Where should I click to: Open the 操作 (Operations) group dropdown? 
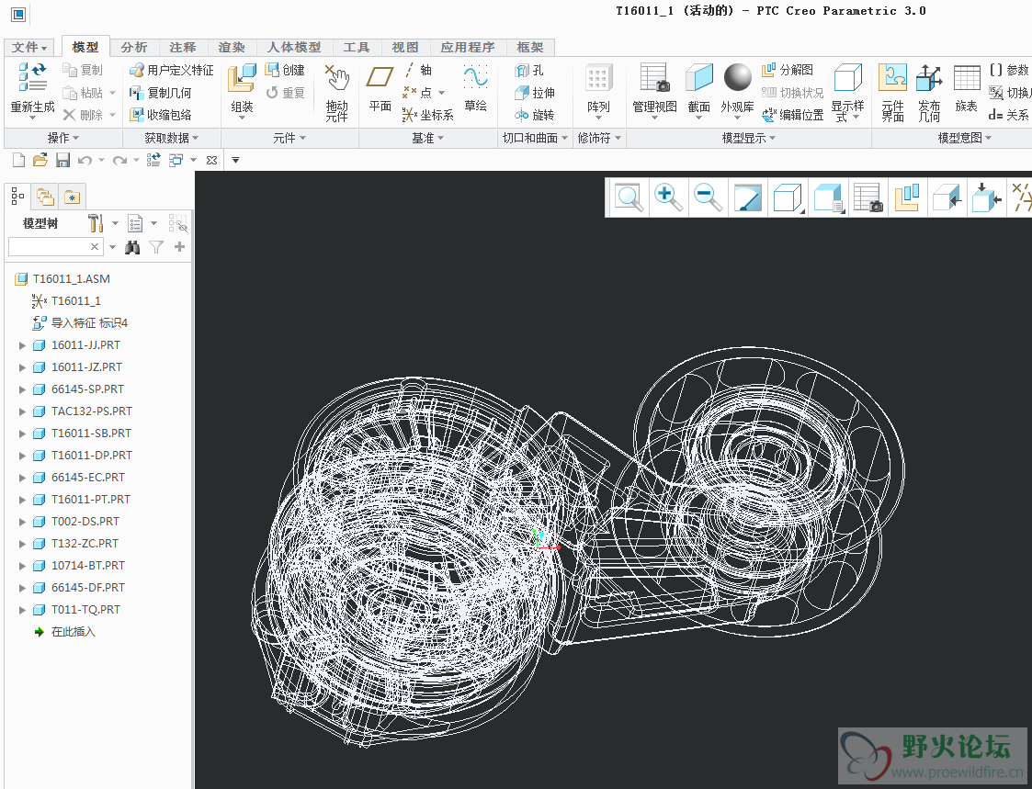pos(63,138)
